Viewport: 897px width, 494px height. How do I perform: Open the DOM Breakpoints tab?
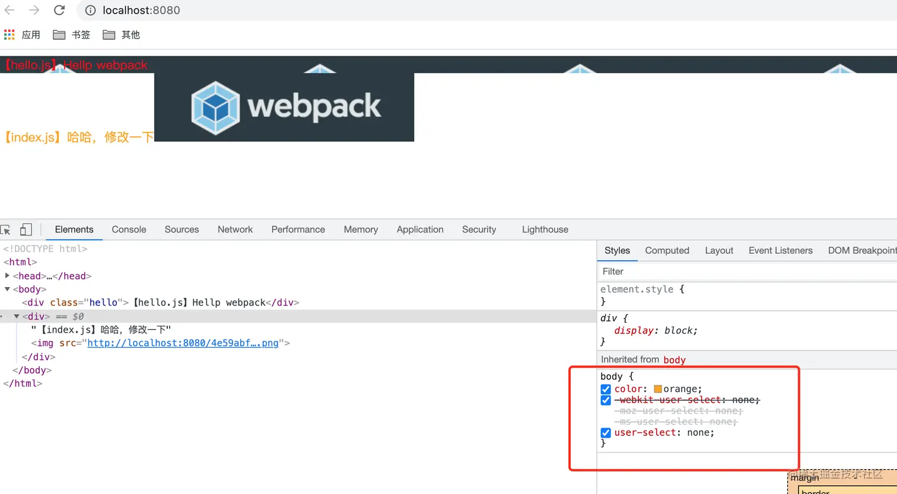coord(862,251)
